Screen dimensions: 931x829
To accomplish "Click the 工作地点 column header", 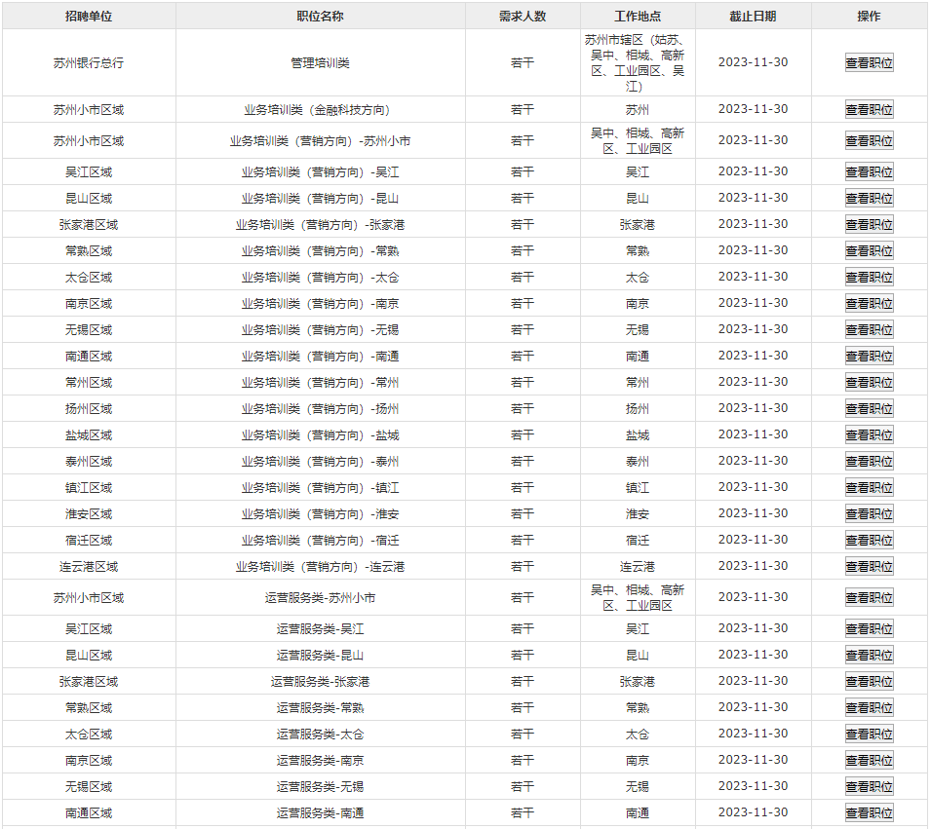I will [x=638, y=16].
